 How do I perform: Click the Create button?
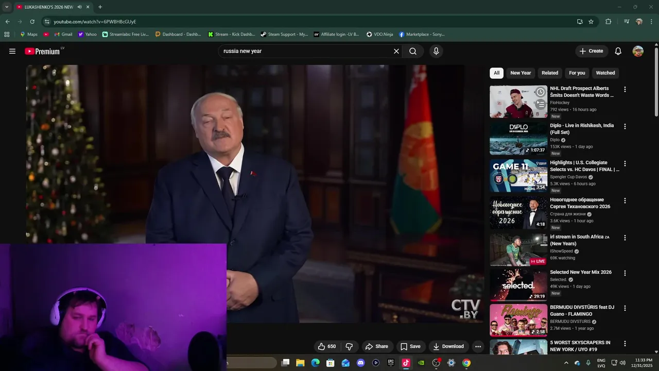point(591,51)
